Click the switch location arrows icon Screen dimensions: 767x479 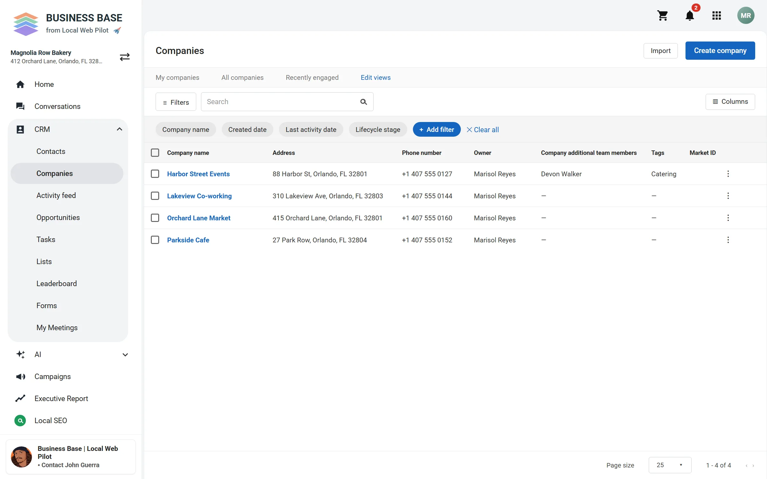point(125,57)
